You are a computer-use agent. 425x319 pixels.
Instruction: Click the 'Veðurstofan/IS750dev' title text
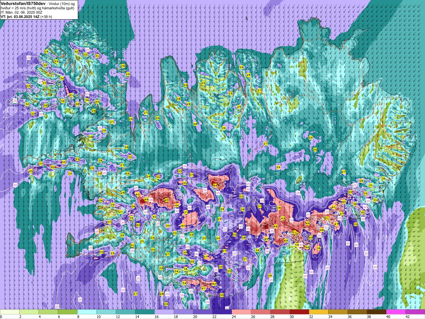[x=23, y=3]
